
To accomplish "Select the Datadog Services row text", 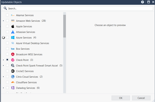I will pos(26,88).
